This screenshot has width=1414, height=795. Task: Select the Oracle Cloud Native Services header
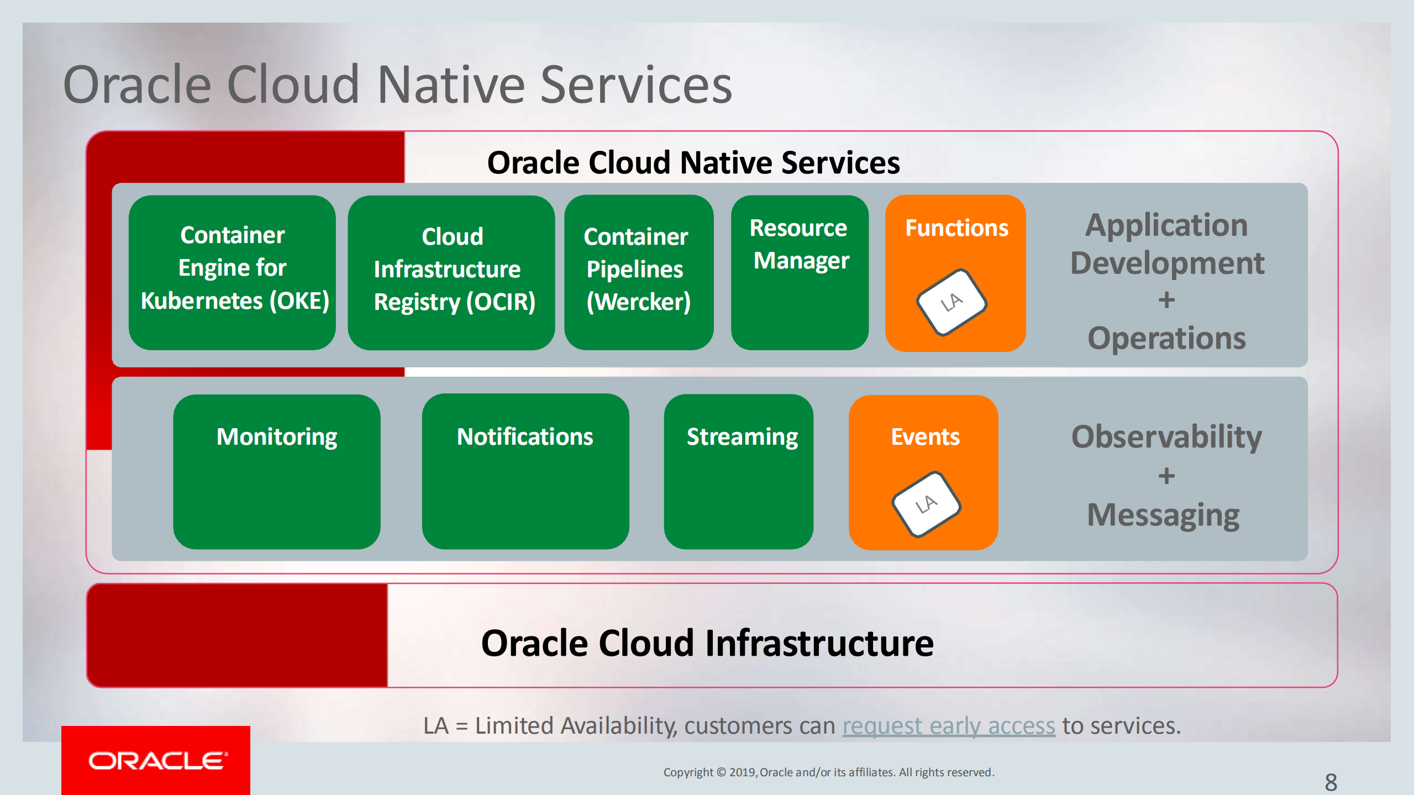[x=694, y=163]
